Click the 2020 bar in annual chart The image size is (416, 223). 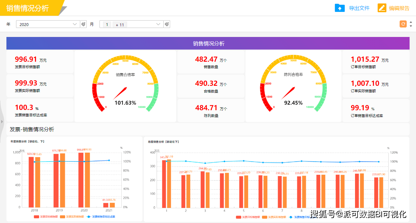coord(81,180)
